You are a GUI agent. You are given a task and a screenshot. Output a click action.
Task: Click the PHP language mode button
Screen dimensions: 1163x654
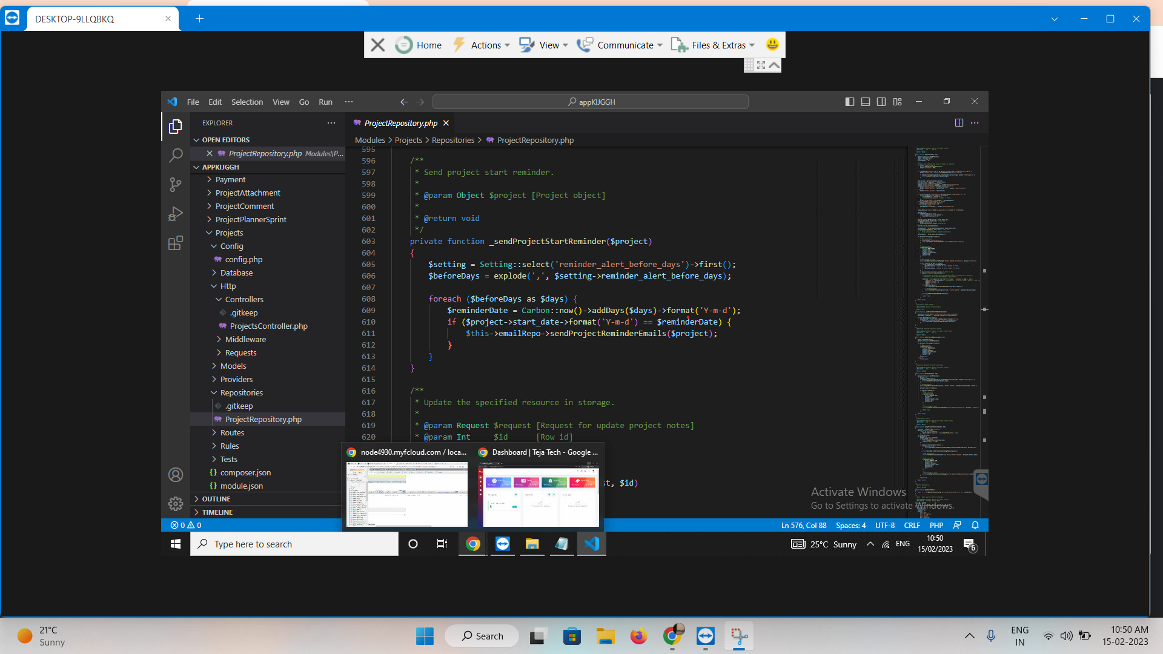click(x=936, y=525)
